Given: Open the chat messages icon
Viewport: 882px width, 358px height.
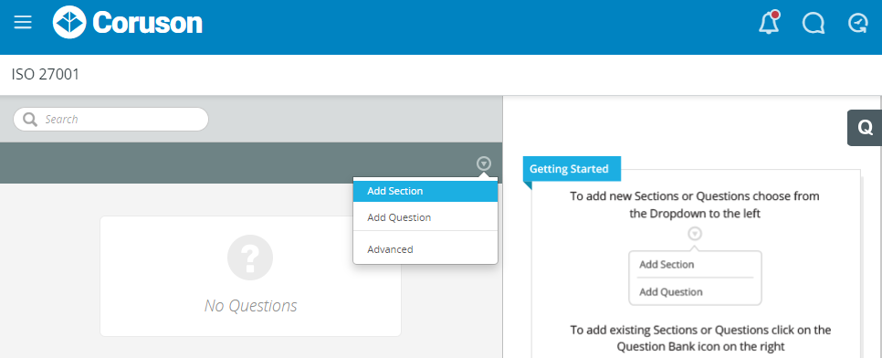Looking at the screenshot, I should pos(814,23).
